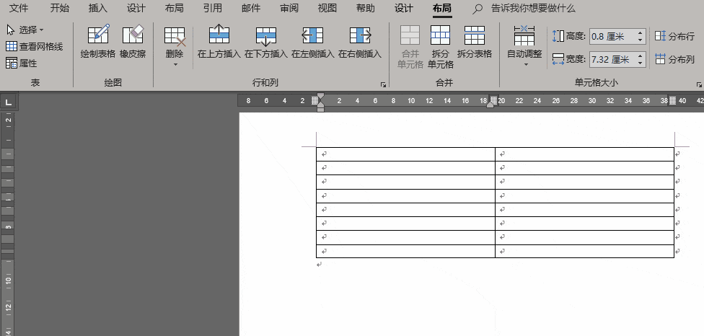Switch to the 视图 ribbon tab
This screenshot has width=704, height=336.
pyautogui.click(x=327, y=8)
